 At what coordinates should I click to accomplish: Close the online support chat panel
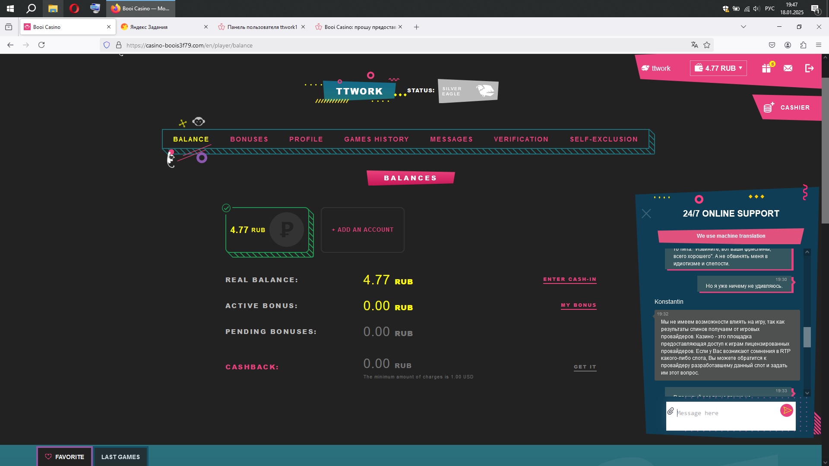click(x=646, y=214)
